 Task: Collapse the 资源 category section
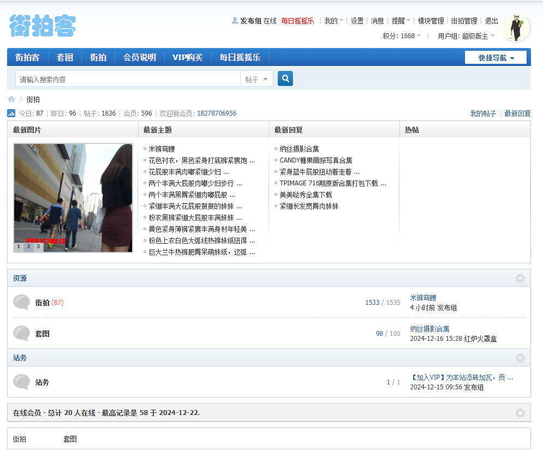click(520, 278)
